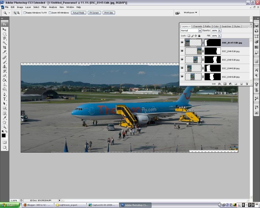Collapse the layers panel group with double arrows

click(x=251, y=24)
